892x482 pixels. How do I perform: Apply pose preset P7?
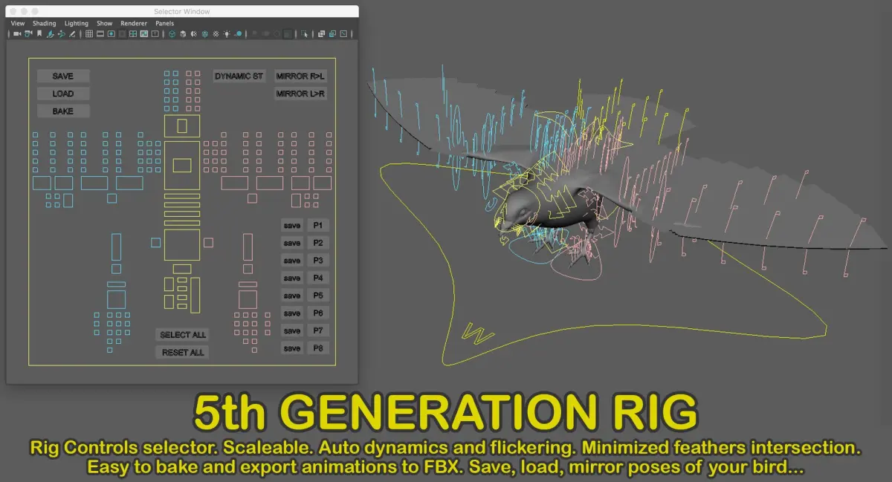click(318, 330)
